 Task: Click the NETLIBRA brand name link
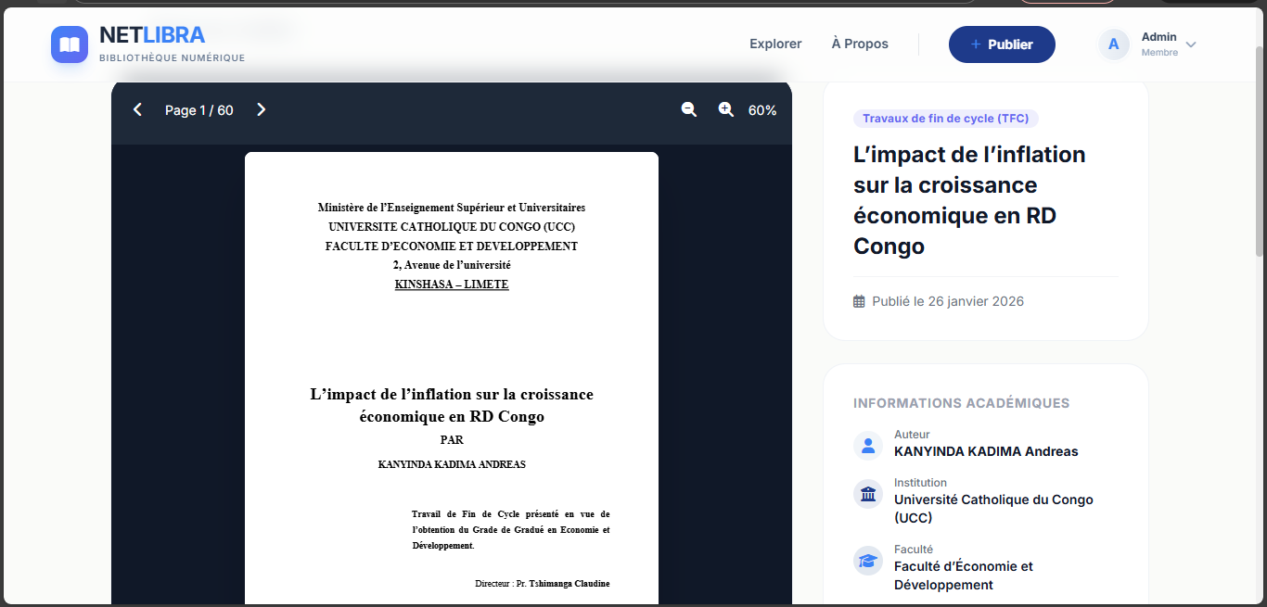click(152, 36)
